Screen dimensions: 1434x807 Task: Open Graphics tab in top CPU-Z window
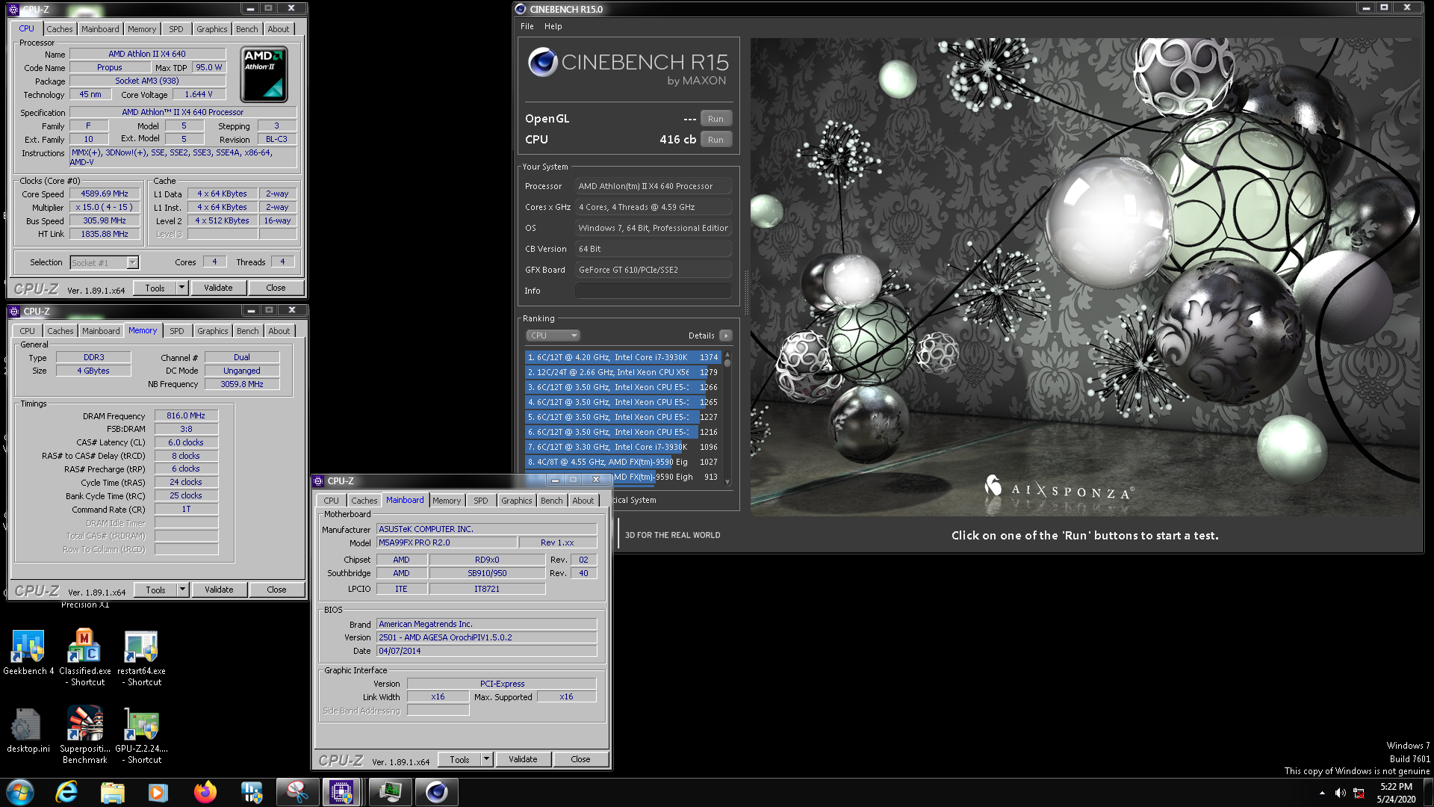(212, 29)
